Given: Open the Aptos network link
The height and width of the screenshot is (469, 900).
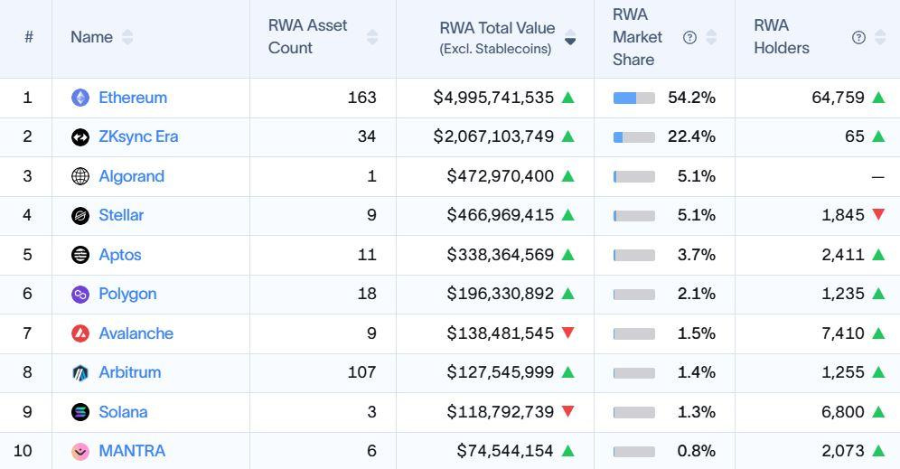Looking at the screenshot, I should pyautogui.click(x=120, y=255).
